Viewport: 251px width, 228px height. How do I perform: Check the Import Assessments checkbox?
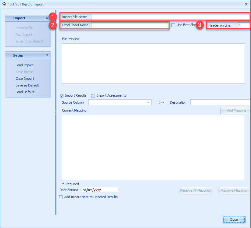pos(93,96)
